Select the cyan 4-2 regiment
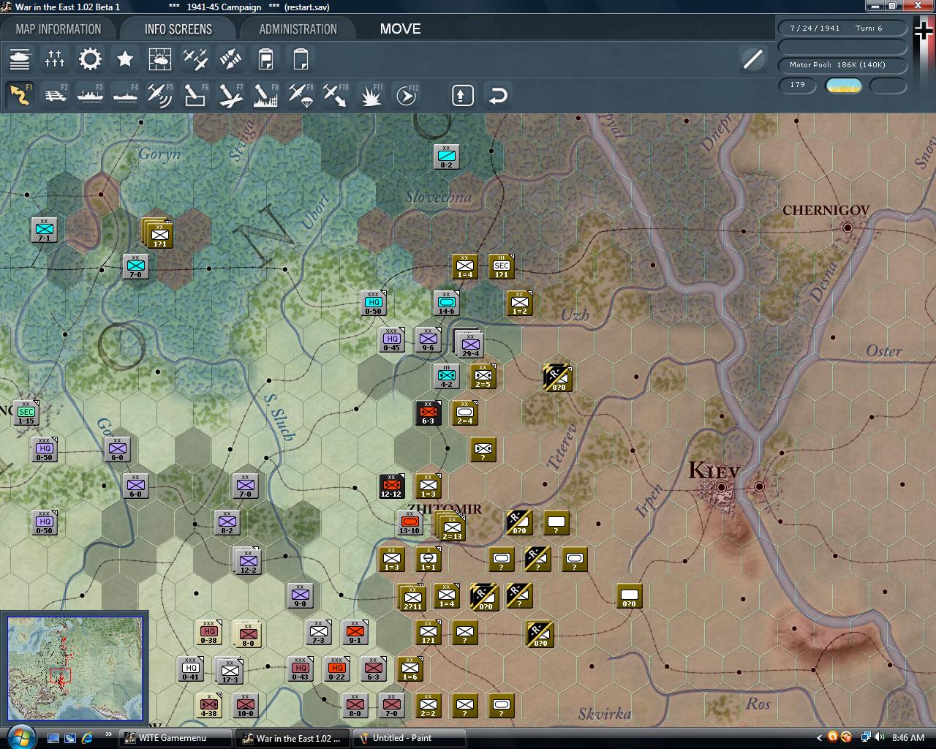Image resolution: width=936 pixels, height=749 pixels. (446, 376)
